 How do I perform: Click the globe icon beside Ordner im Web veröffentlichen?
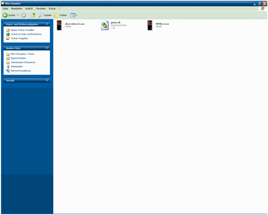coord(8,34)
